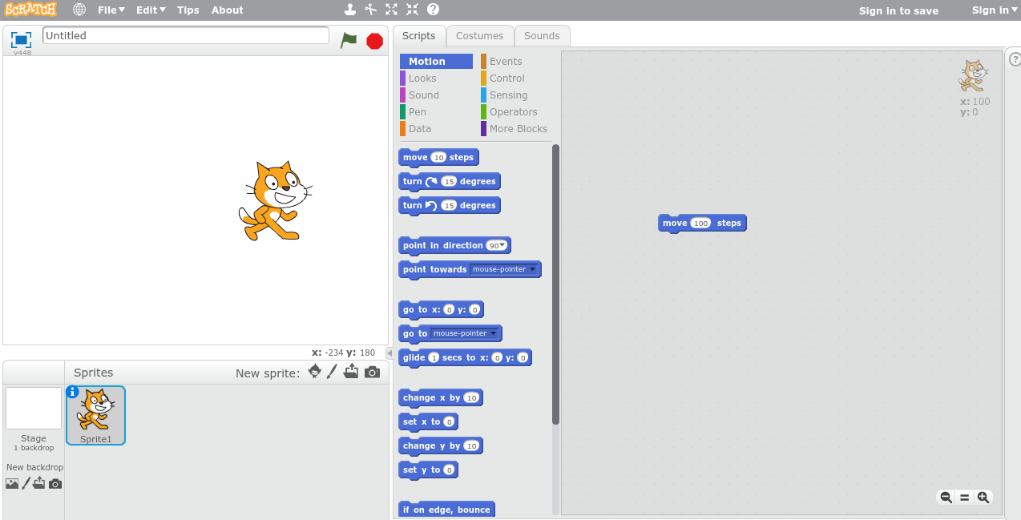This screenshot has width=1021, height=520.
Task: Expand the point towards mouse-pointer dropdown
Action: 532,270
